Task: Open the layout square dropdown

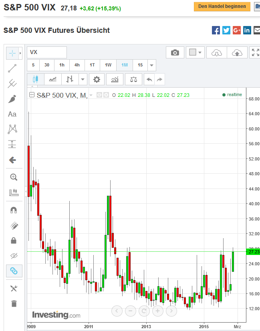Action: [195, 52]
